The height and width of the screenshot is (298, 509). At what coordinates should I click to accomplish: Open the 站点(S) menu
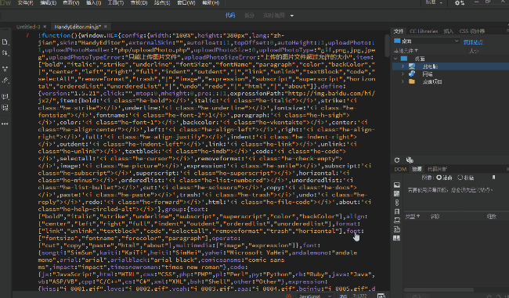pos(161,3)
